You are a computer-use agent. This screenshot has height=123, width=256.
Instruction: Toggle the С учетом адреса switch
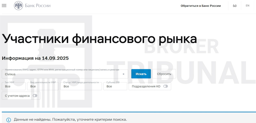tap(35, 96)
